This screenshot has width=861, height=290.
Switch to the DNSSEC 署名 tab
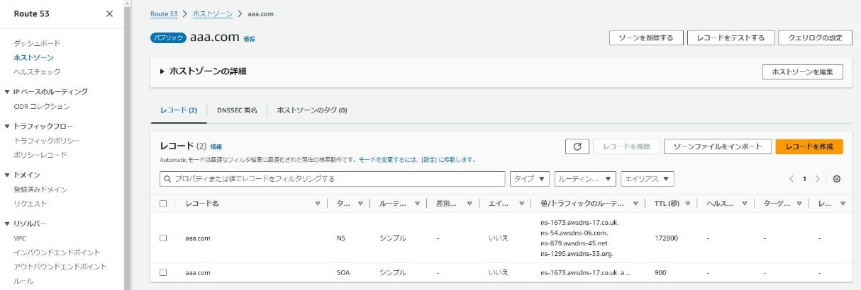pos(237,110)
